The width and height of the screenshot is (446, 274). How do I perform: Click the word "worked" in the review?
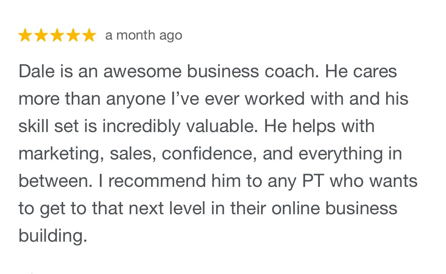click(x=275, y=99)
